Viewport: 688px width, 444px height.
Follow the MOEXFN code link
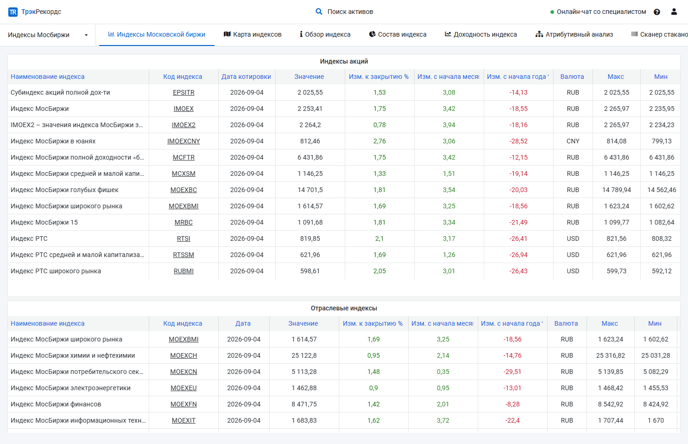click(183, 404)
